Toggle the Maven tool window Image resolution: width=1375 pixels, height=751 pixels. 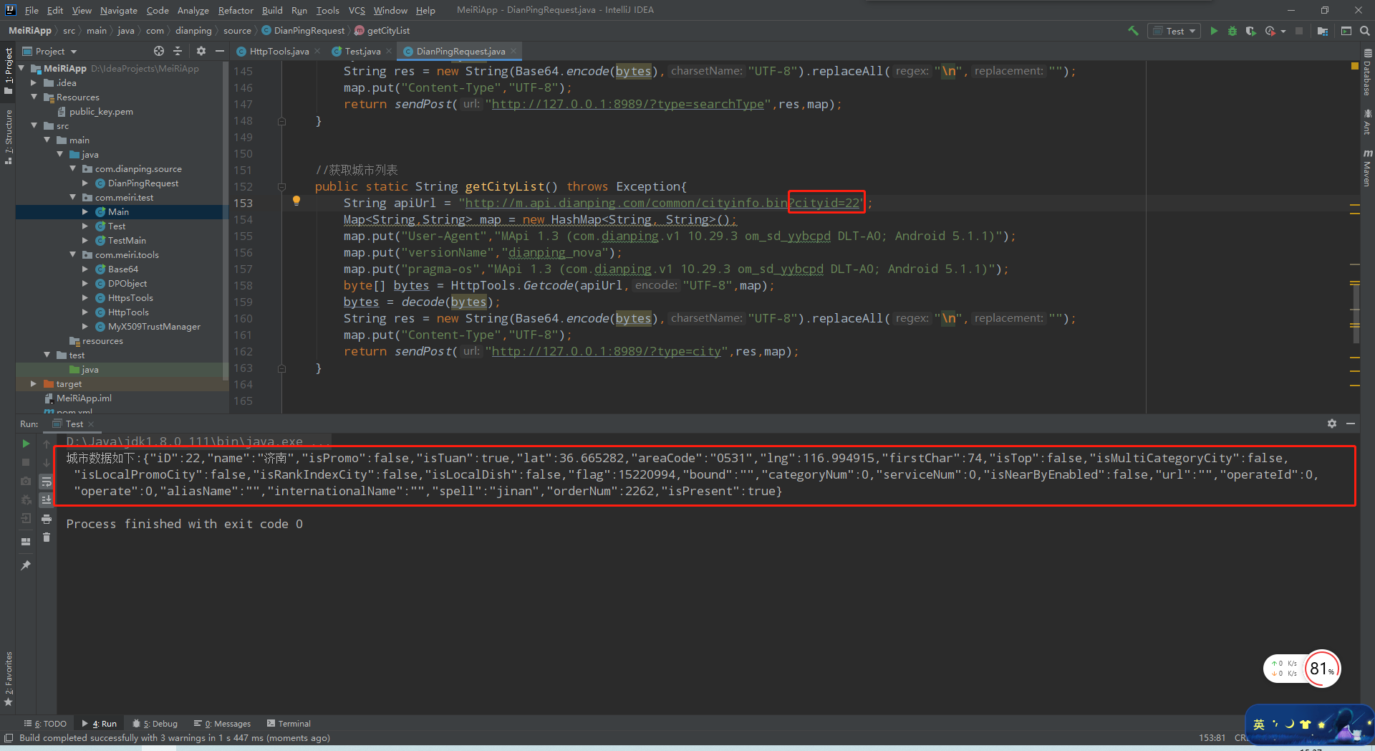pos(1367,169)
